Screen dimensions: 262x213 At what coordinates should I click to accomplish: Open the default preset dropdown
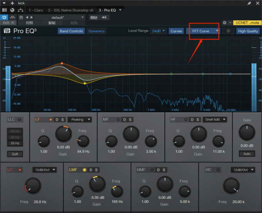(59, 17)
